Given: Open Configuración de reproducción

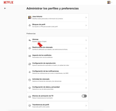Looking at the screenshot, I should coord(57,64).
